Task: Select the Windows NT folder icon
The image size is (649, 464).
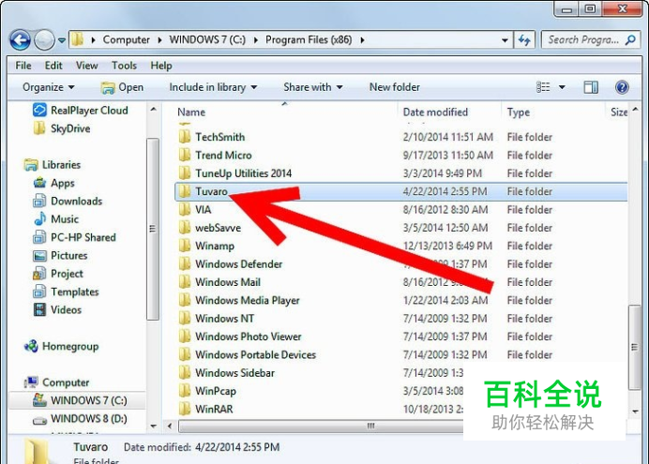Action: pos(185,319)
